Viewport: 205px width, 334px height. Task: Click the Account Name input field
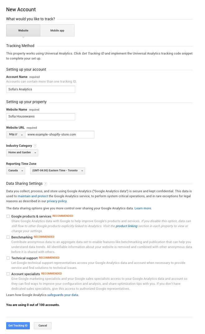pyautogui.click(x=41, y=89)
